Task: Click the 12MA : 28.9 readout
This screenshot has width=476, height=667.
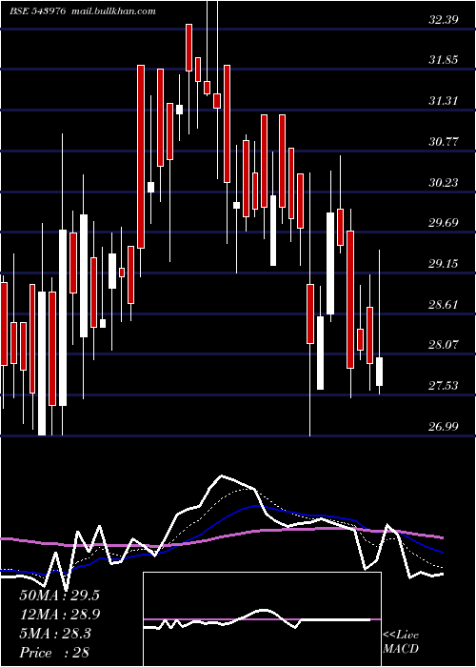Action: click(x=59, y=615)
